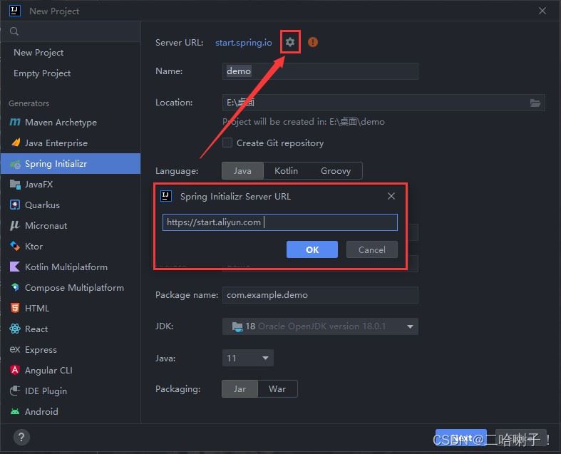Click Cancel in Server URL dialog
561x454 pixels.
click(x=371, y=249)
